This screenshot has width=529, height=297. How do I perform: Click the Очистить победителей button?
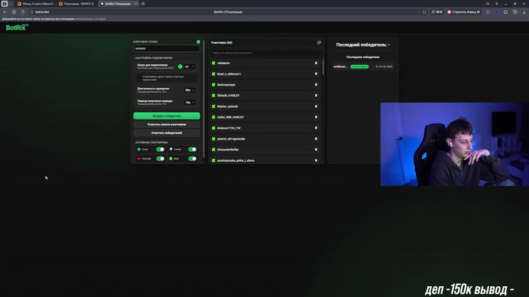click(167, 133)
